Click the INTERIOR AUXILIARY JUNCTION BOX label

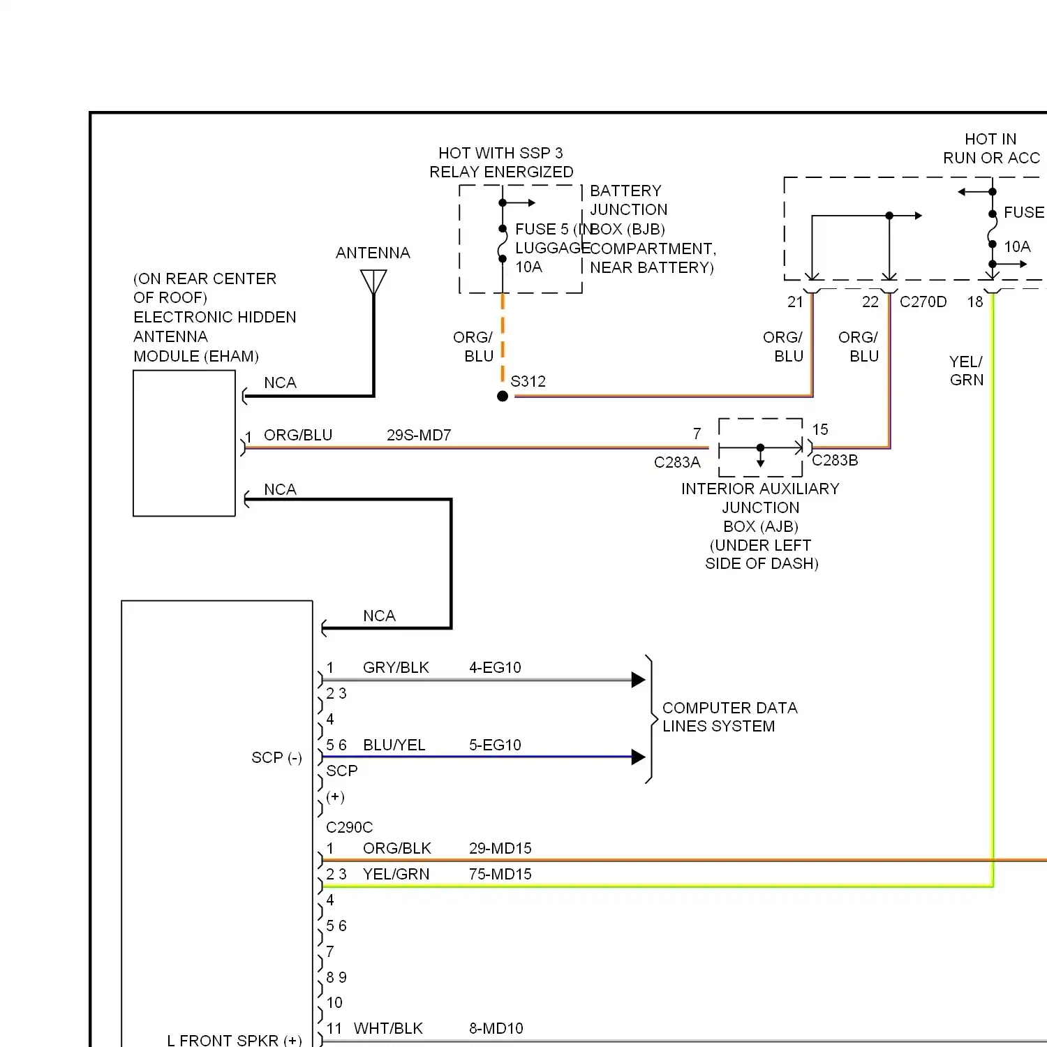pyautogui.click(x=760, y=507)
